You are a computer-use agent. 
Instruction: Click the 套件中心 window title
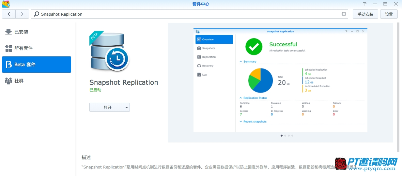click(201, 4)
